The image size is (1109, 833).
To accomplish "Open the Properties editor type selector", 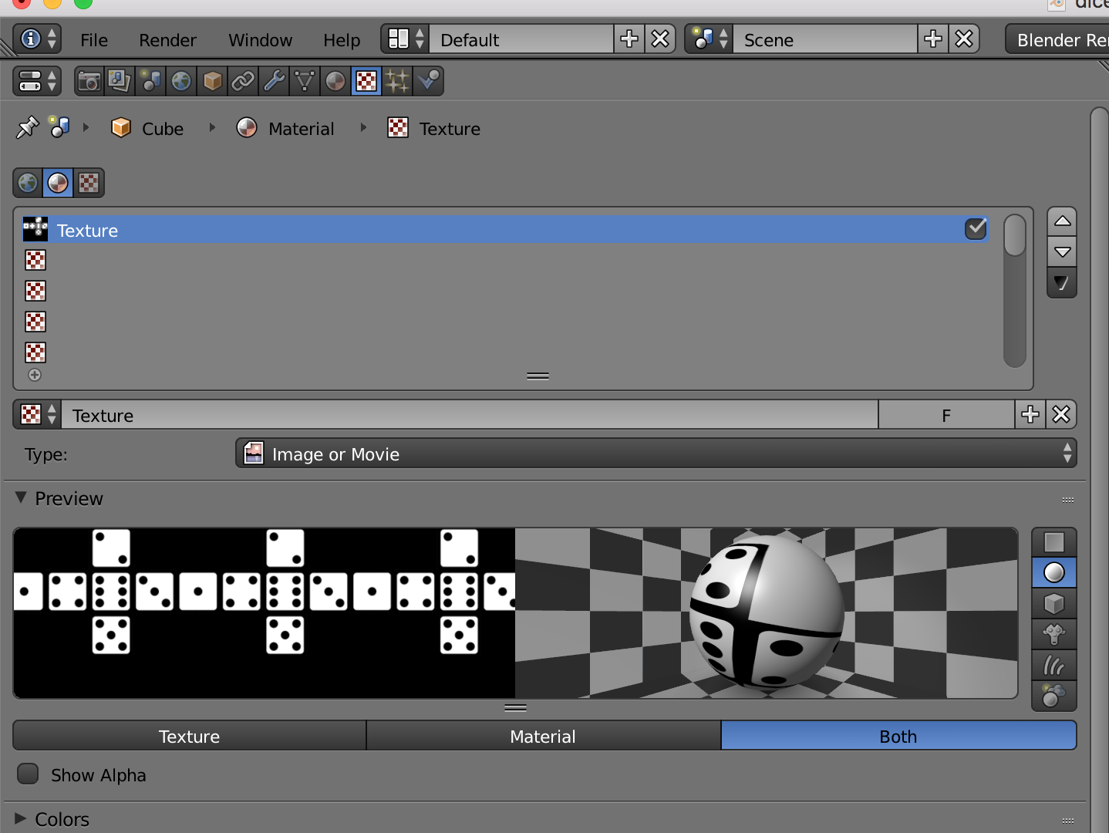I will click(38, 81).
